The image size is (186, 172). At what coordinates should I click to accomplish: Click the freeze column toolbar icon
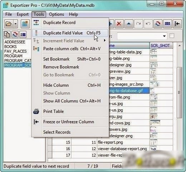pos(177,24)
